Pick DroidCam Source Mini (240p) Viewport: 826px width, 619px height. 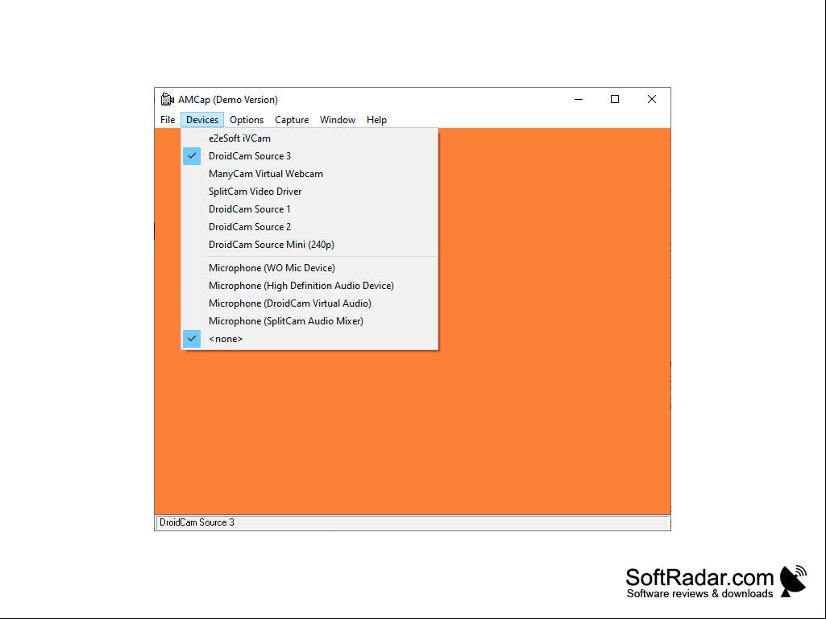pyautogui.click(x=309, y=245)
